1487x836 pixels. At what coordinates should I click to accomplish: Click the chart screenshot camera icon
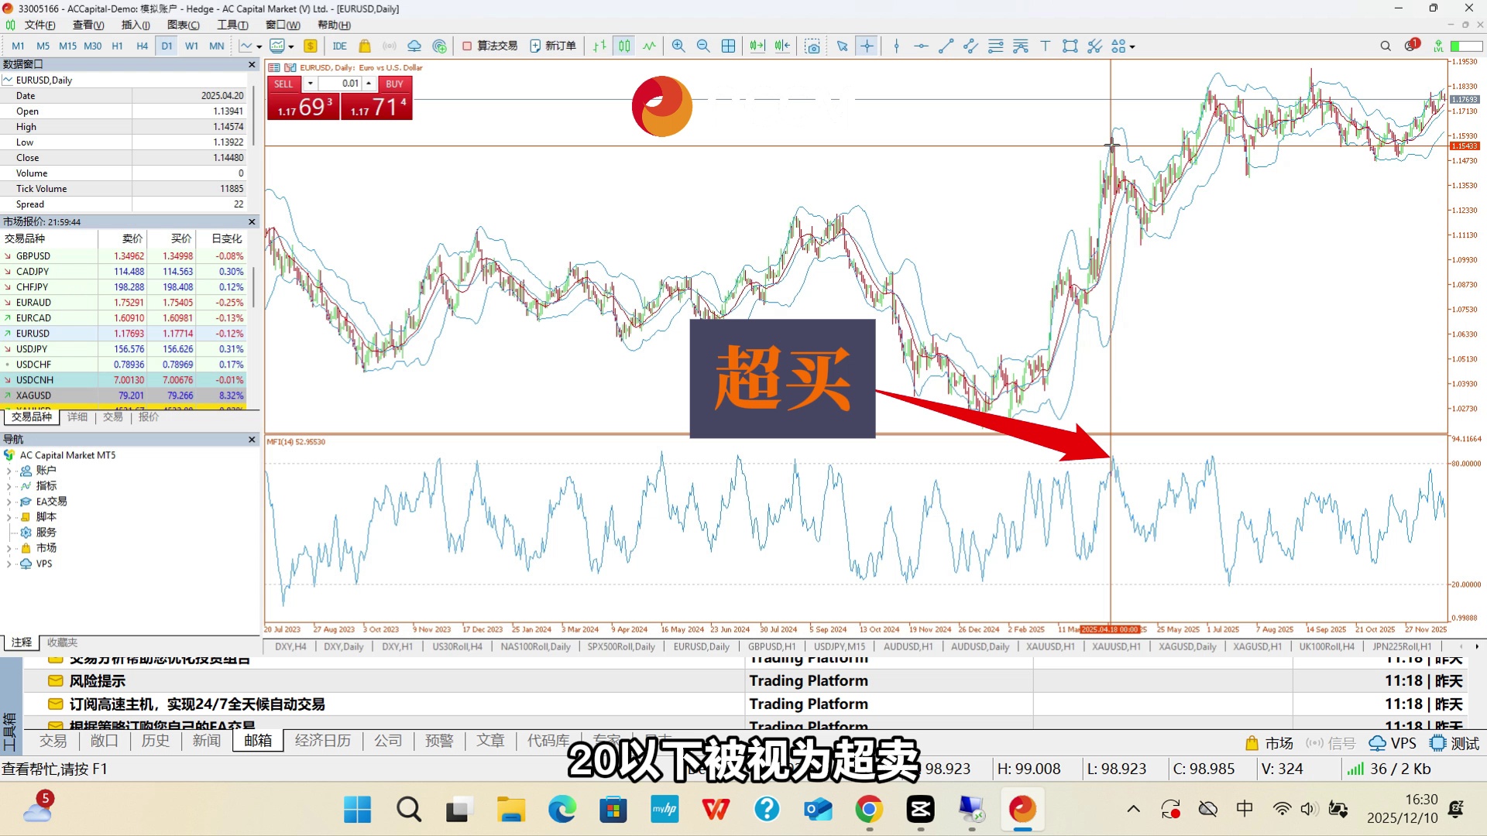click(812, 46)
